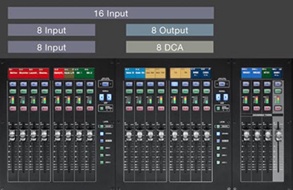Hit green CUE key on left bank's sixth channel
Viewport: 293px width, 190px height.
(x=69, y=91)
